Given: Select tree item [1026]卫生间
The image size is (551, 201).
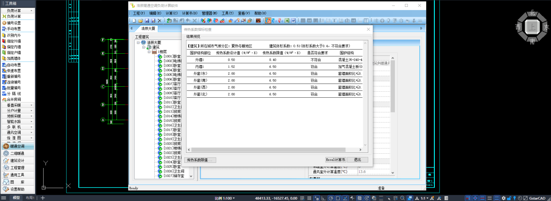Looking at the screenshot, I should point(174,171).
